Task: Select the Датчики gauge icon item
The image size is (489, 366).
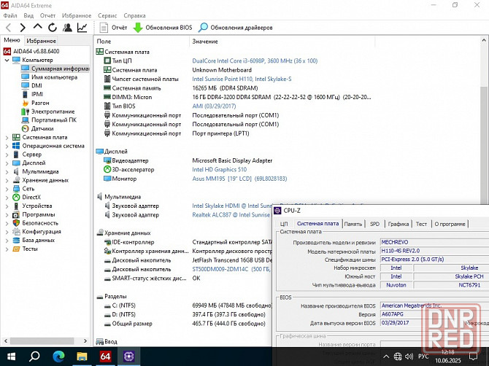Action: (x=37, y=128)
